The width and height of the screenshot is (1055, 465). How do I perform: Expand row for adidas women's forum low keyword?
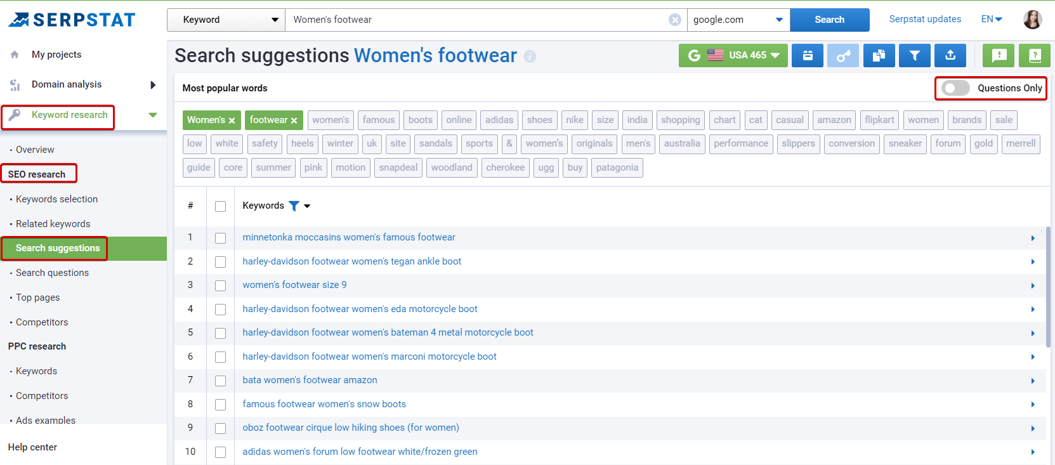[1033, 452]
